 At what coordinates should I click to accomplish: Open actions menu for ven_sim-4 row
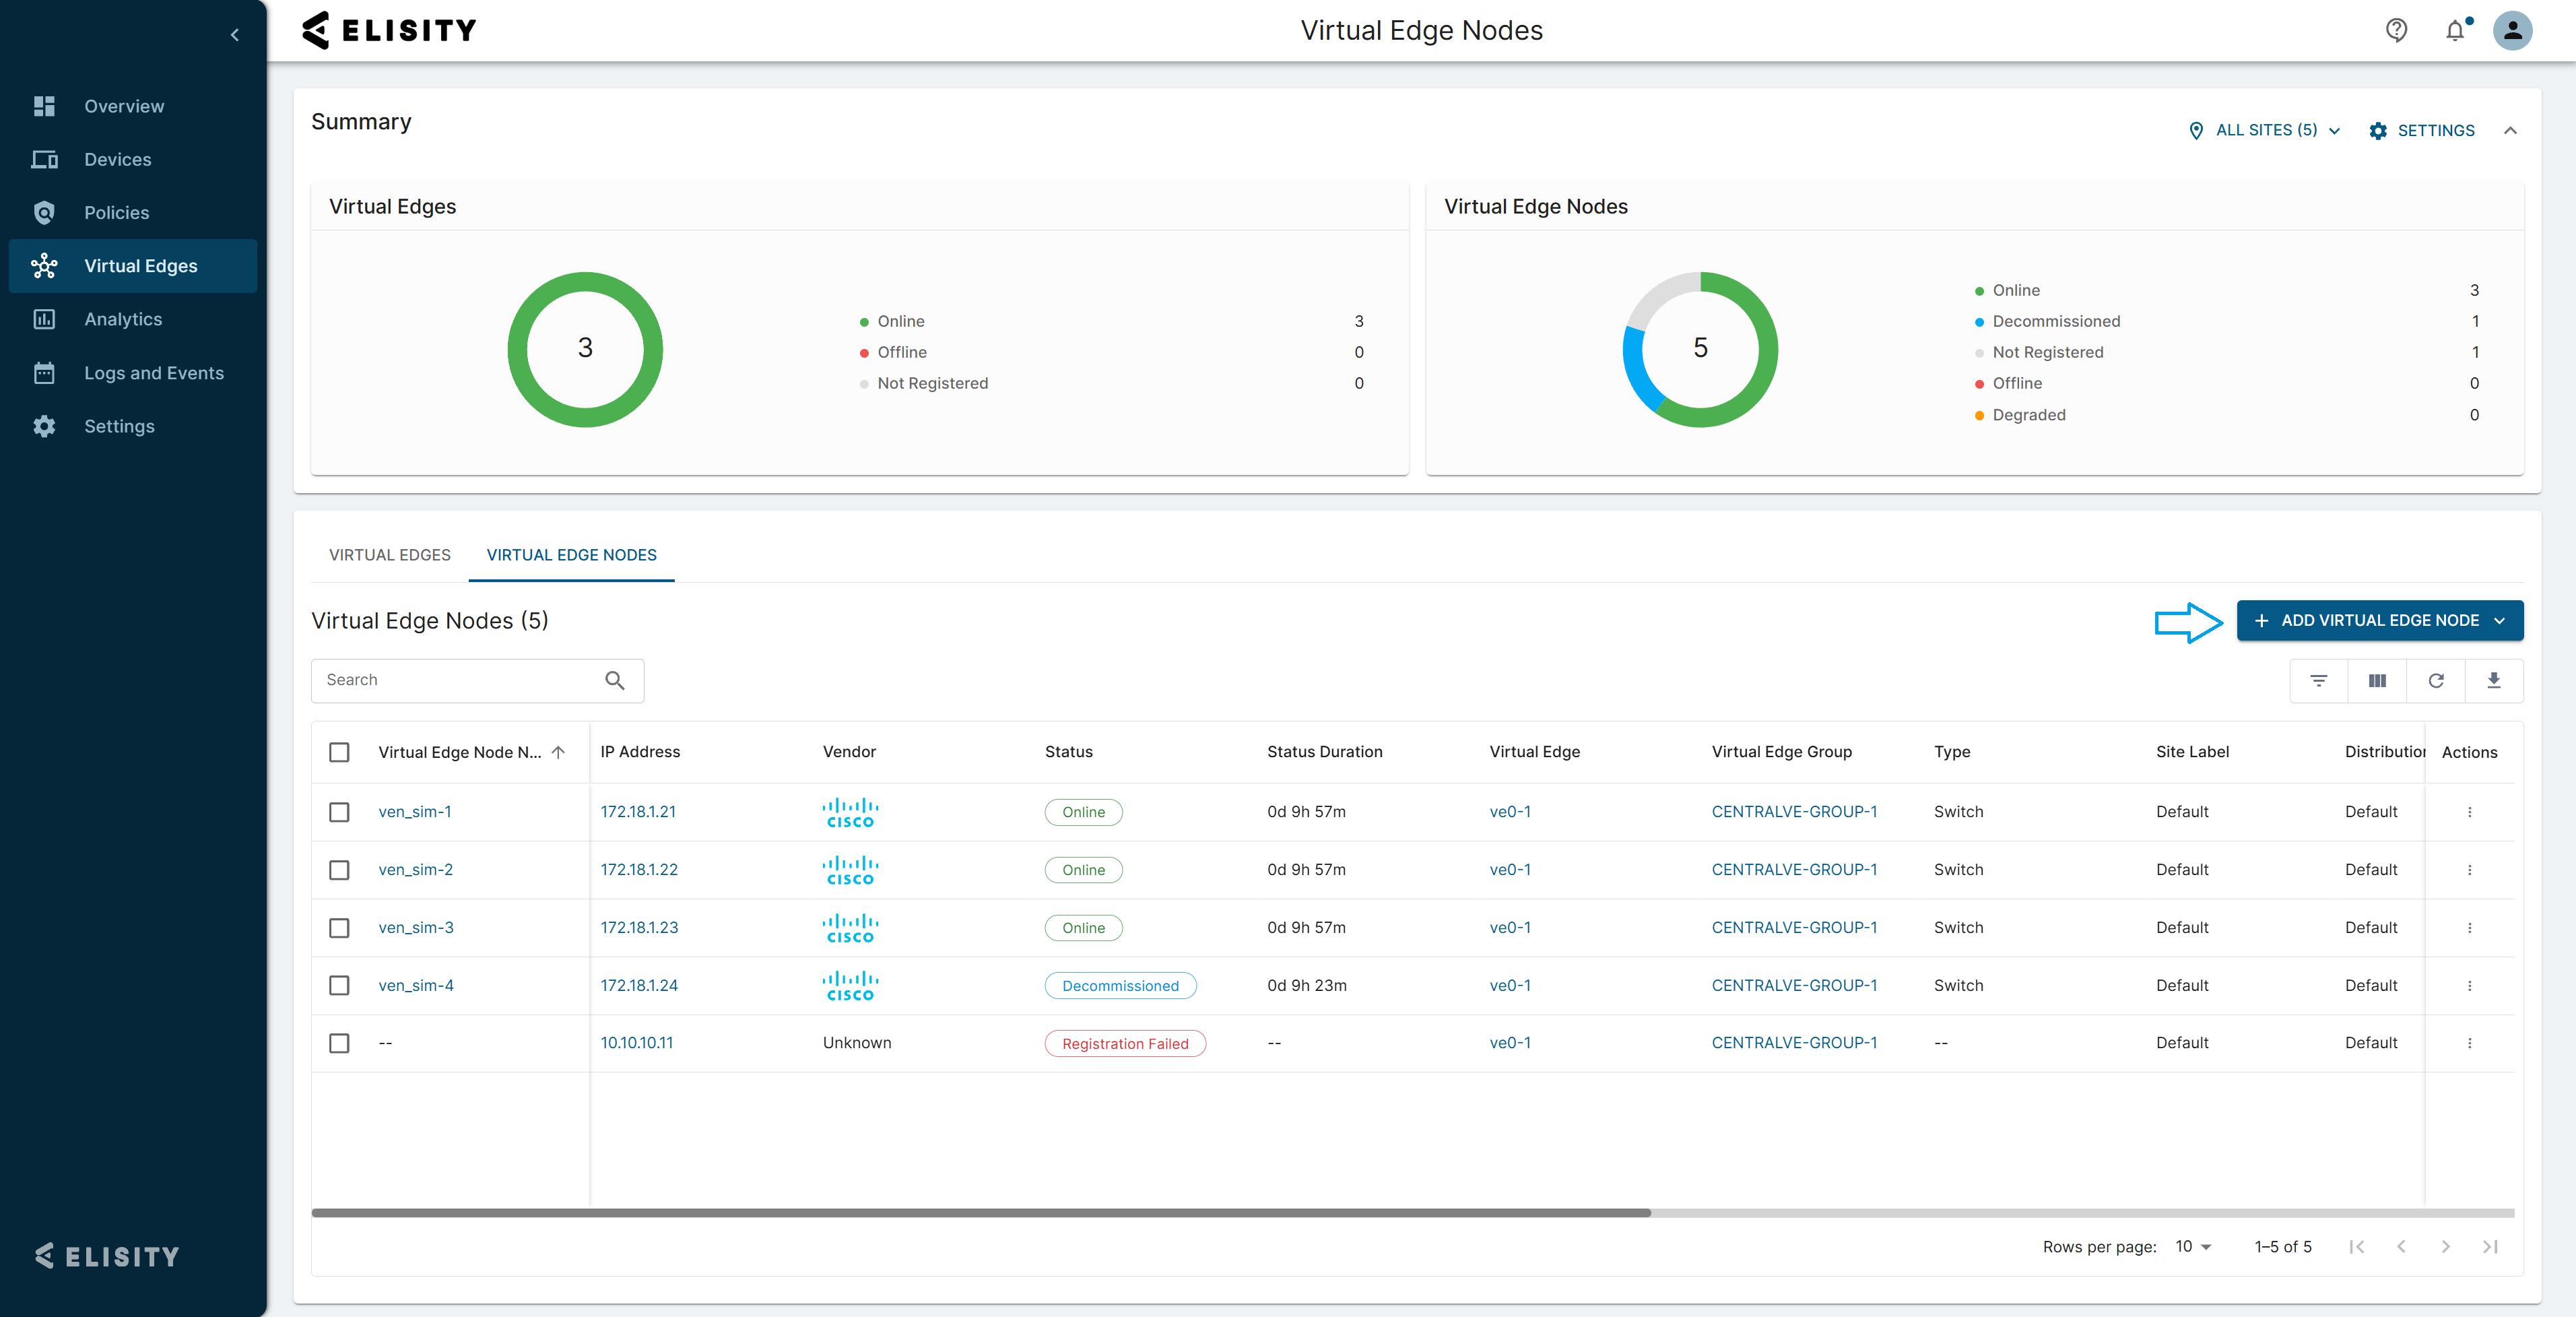(2469, 986)
